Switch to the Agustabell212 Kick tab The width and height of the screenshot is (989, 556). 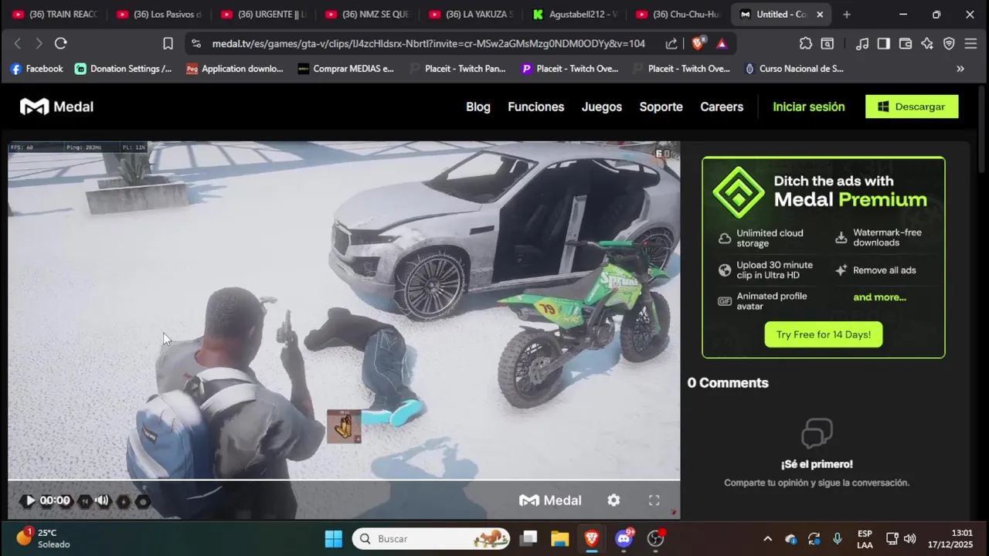click(576, 14)
